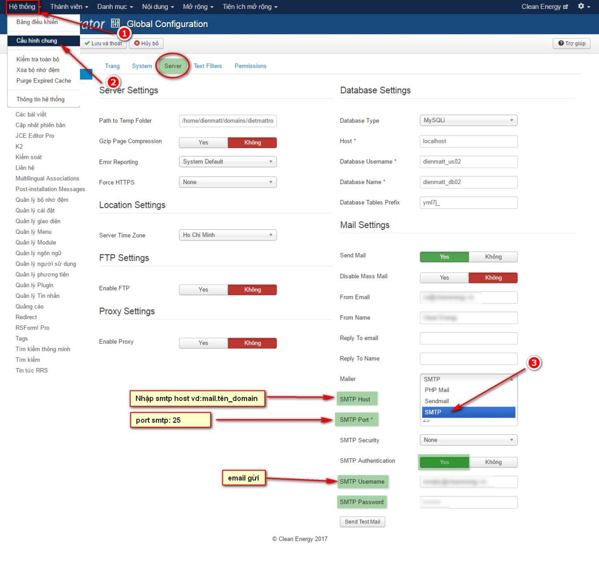This screenshot has width=599, height=569.
Task: Open the Server Time Zone dropdown
Action: click(x=228, y=235)
